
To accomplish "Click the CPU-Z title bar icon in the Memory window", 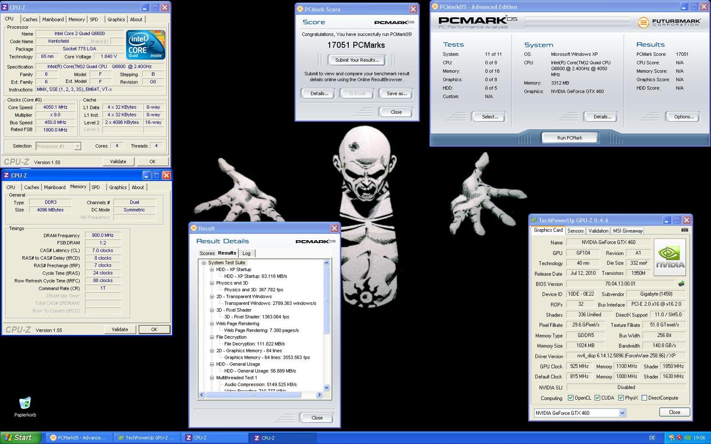I will pos(6,175).
